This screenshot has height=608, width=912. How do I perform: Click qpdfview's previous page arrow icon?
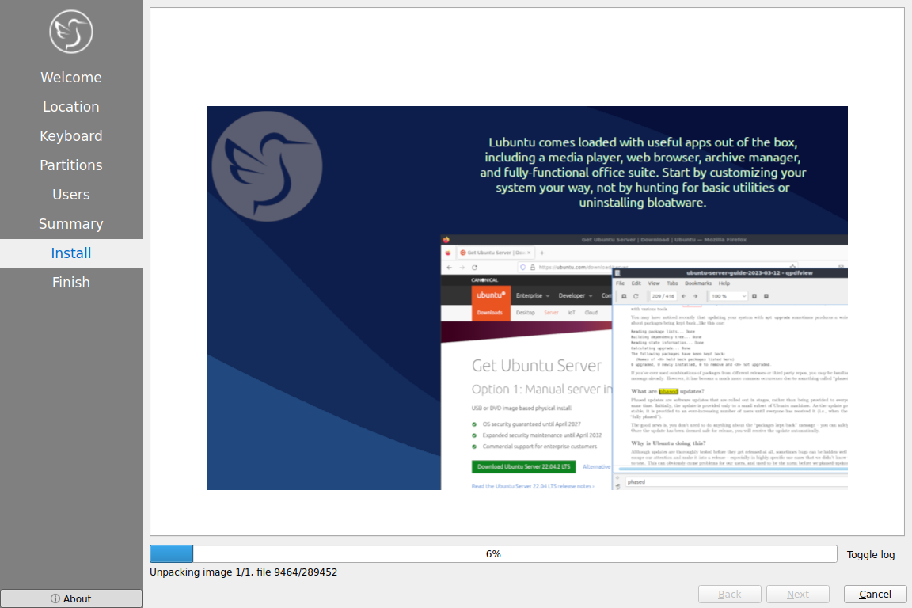684,296
